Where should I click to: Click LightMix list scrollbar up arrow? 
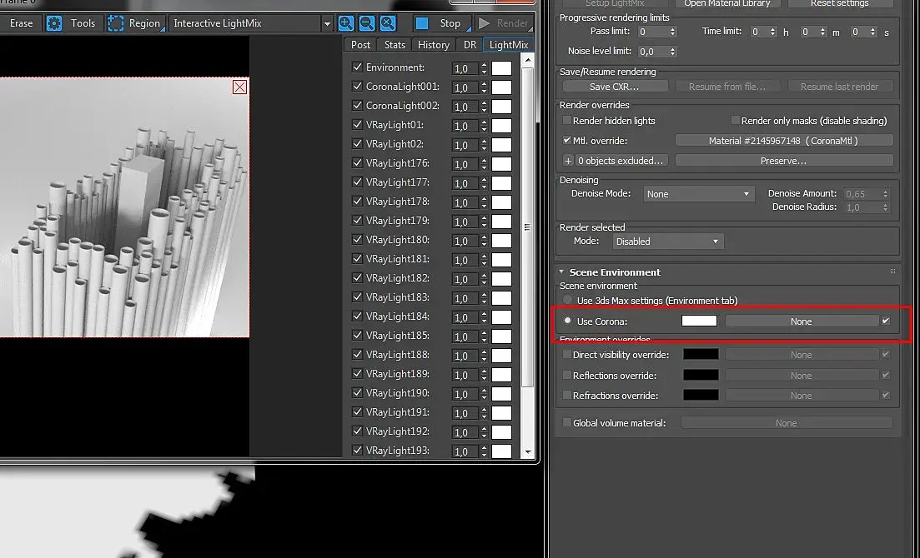[527, 59]
